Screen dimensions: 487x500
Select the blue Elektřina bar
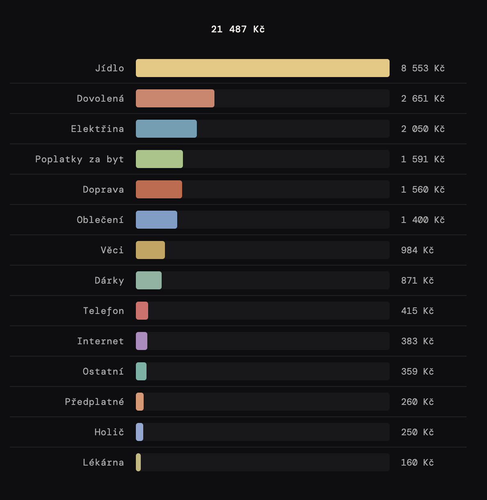coord(166,129)
